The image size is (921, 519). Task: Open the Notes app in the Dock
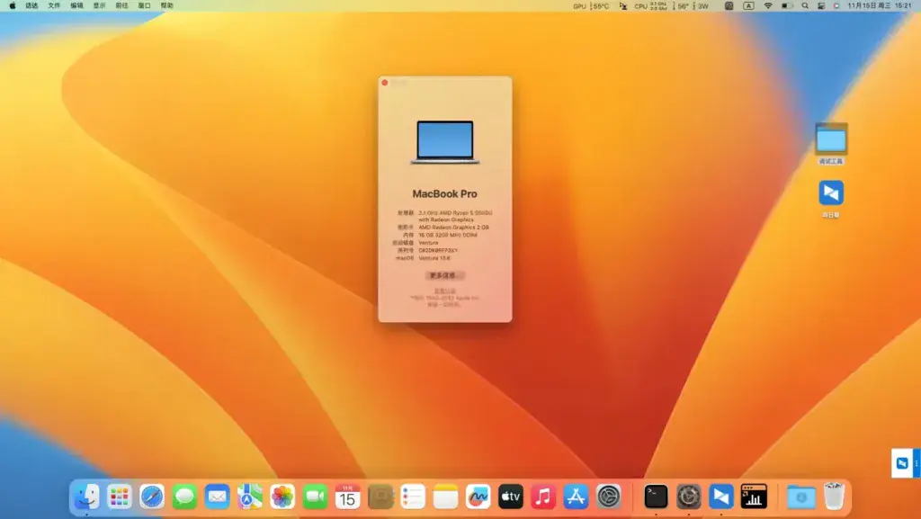445,497
